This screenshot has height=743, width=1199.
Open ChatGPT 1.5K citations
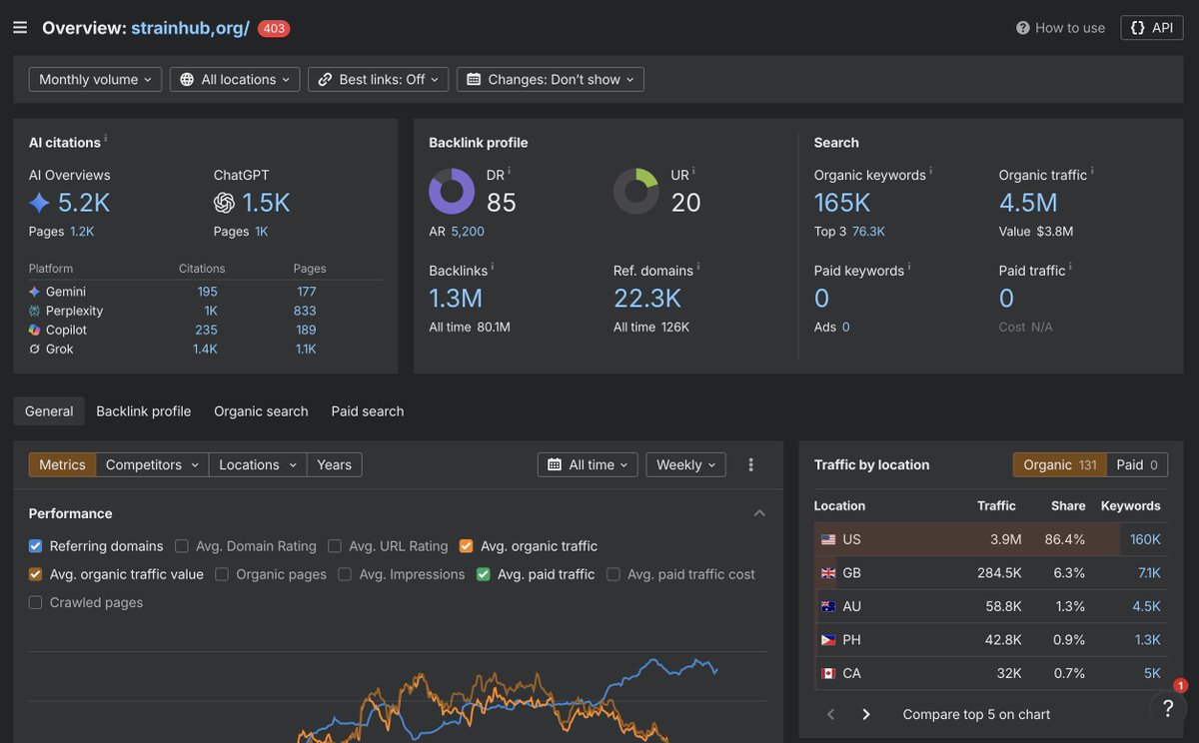(266, 203)
